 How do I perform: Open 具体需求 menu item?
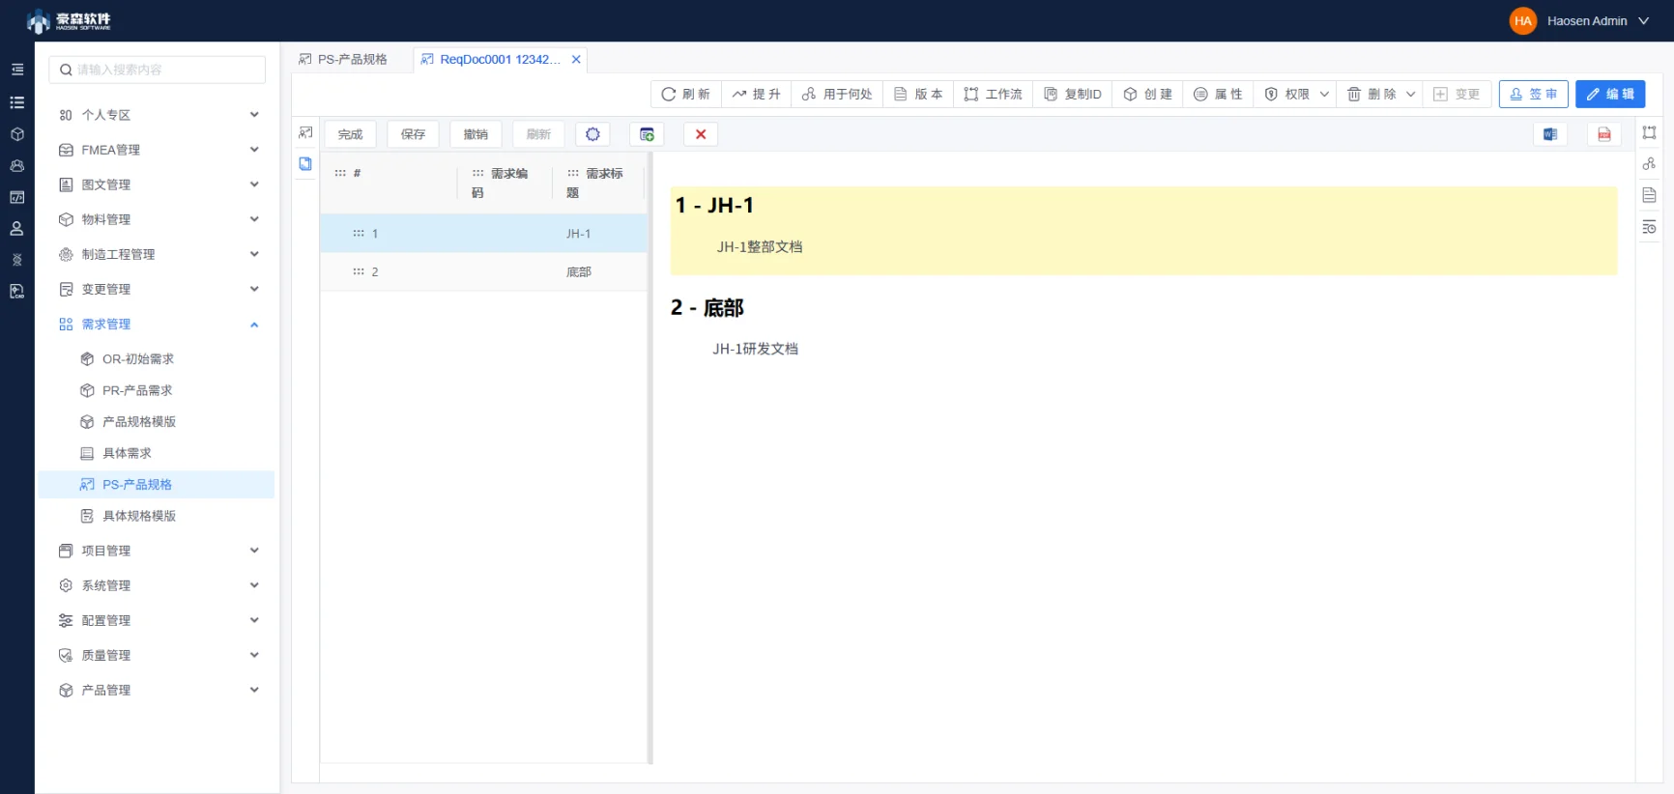[x=157, y=453]
